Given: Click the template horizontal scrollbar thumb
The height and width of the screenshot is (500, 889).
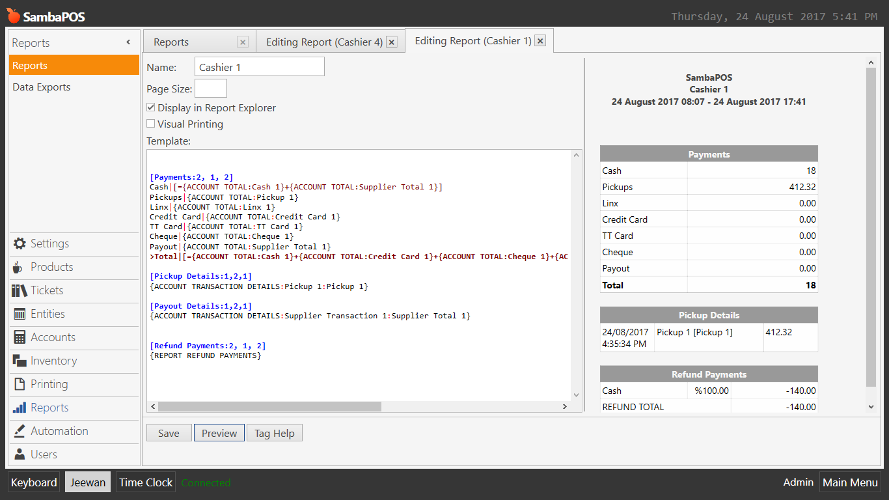Looking at the screenshot, I should (x=269, y=406).
